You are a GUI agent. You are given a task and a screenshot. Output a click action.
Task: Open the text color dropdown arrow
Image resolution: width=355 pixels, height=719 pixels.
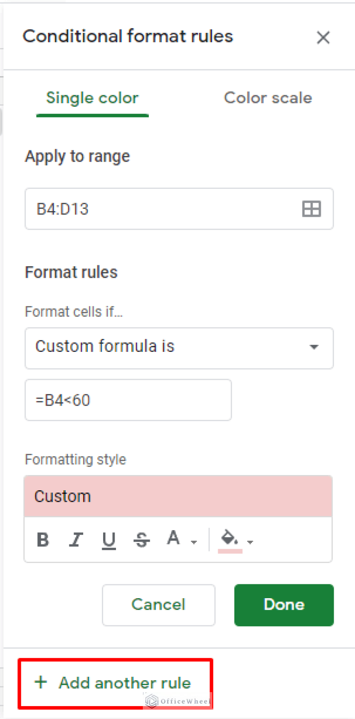(x=194, y=543)
